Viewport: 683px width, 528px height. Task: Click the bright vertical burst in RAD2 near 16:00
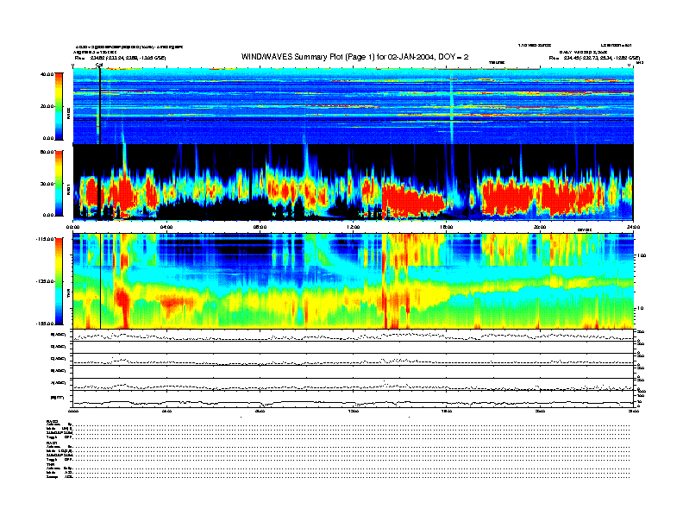coord(451,104)
